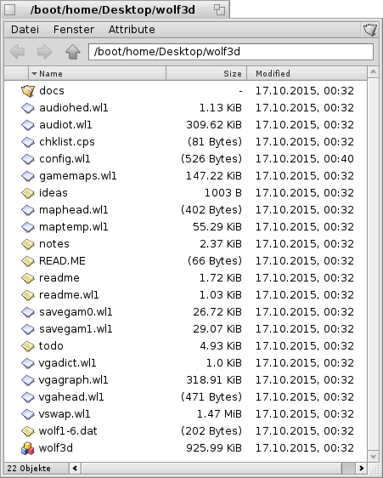Sort by Name column header
Screen dimensions: 383x478
[x=98, y=73]
